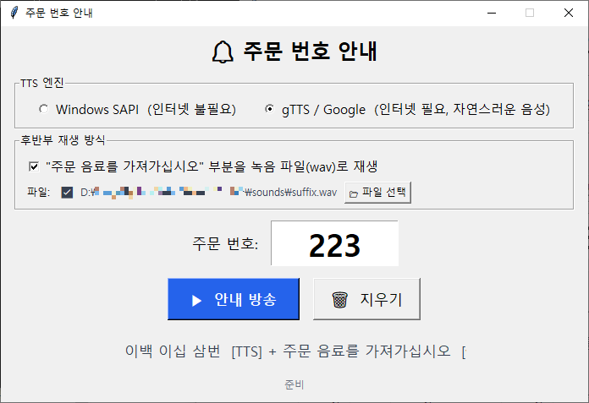This screenshot has width=589, height=403.
Task: Click the TTS 엔진 group label
Action: point(42,83)
